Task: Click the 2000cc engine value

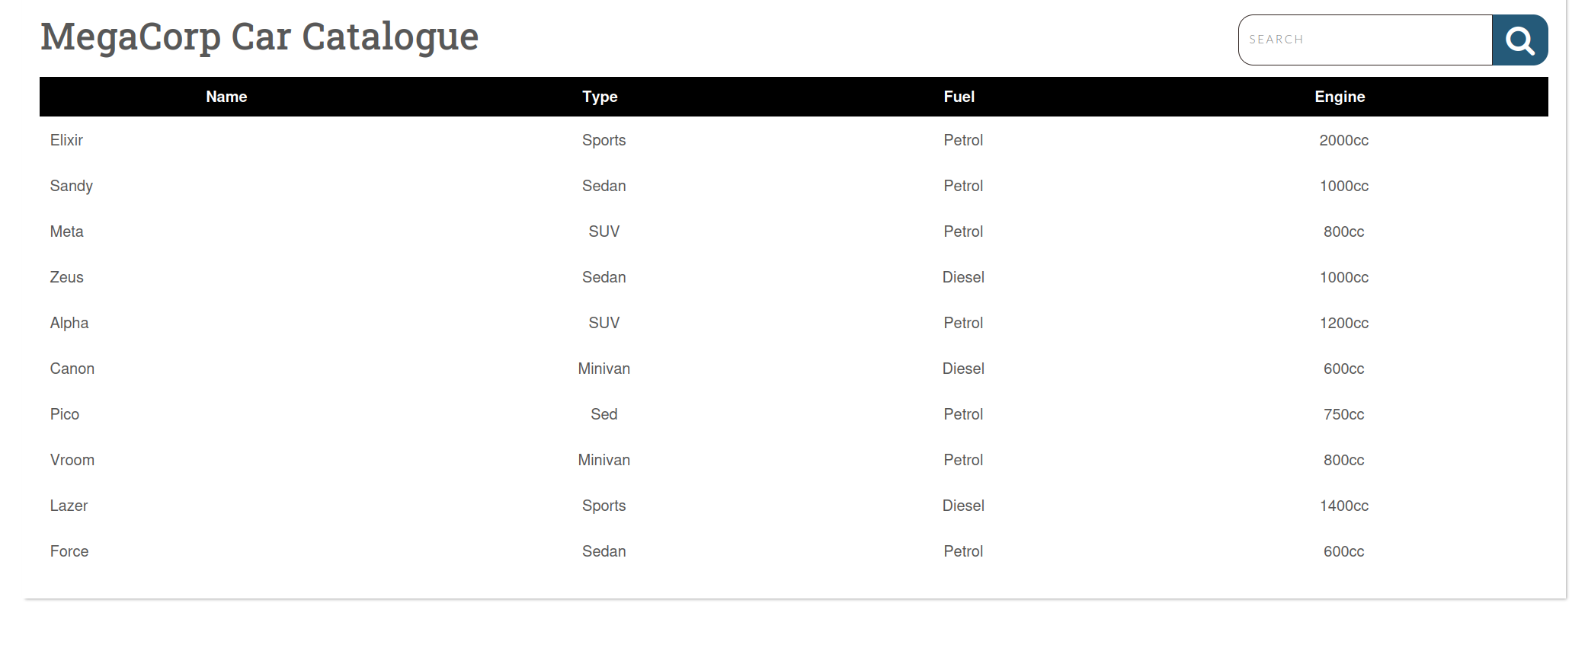Action: click(1344, 140)
